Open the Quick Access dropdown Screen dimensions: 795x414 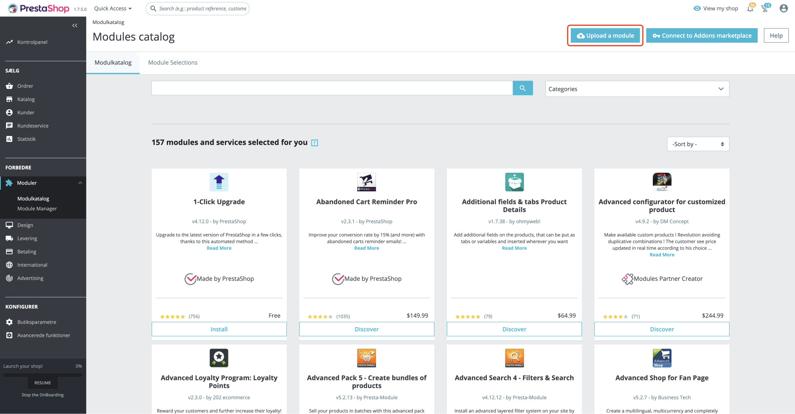(x=113, y=8)
